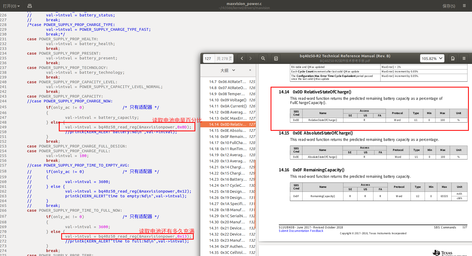Click the 保存(S) save button

449,6
